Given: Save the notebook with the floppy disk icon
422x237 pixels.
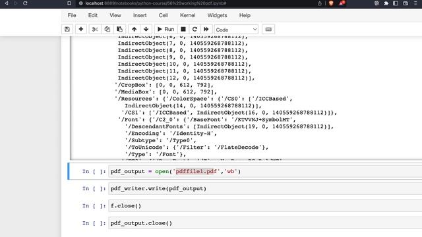Looking at the screenshot, I should click(x=67, y=29).
